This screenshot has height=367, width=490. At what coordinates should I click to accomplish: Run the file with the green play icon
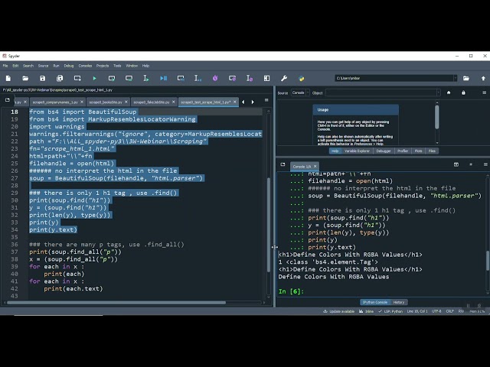pyautogui.click(x=94, y=78)
